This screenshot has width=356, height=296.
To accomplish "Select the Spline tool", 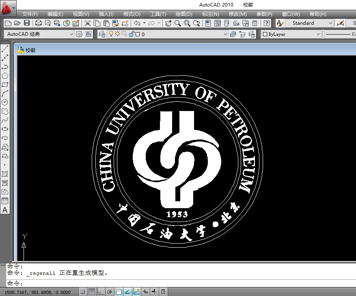I will pos(5,120).
